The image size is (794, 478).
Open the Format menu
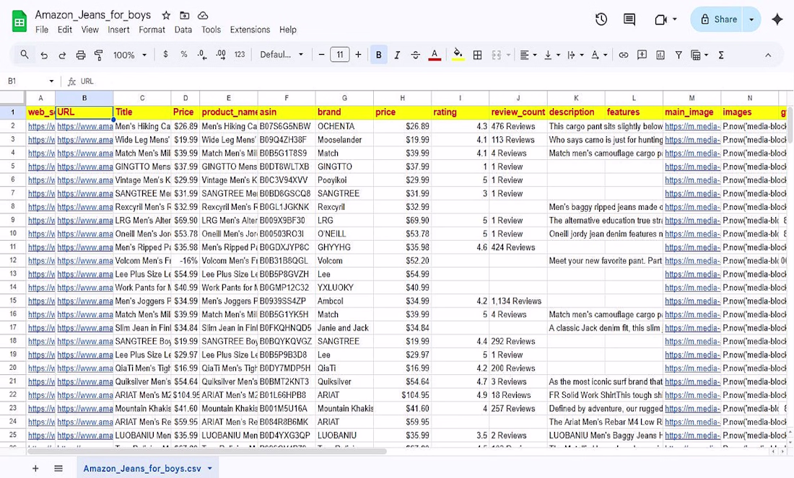coord(152,30)
